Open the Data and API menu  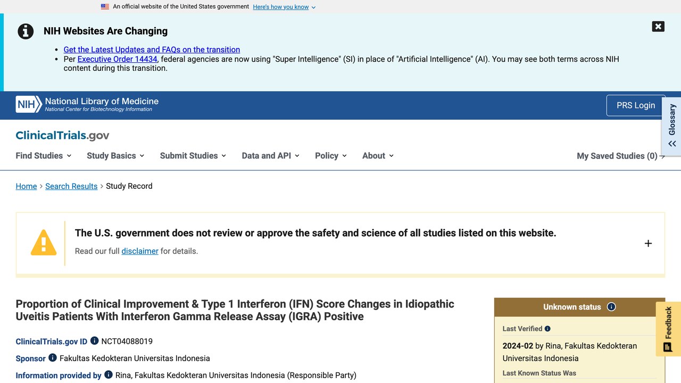point(270,156)
